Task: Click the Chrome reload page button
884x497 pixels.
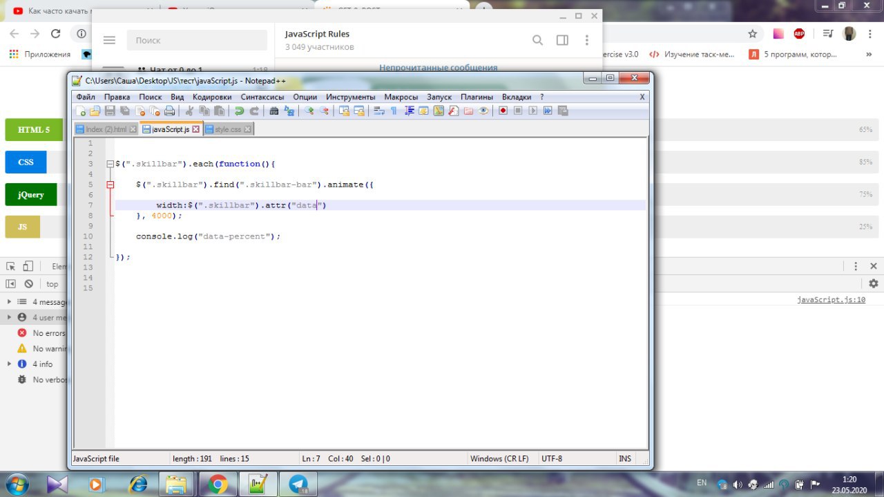Action: point(56,33)
